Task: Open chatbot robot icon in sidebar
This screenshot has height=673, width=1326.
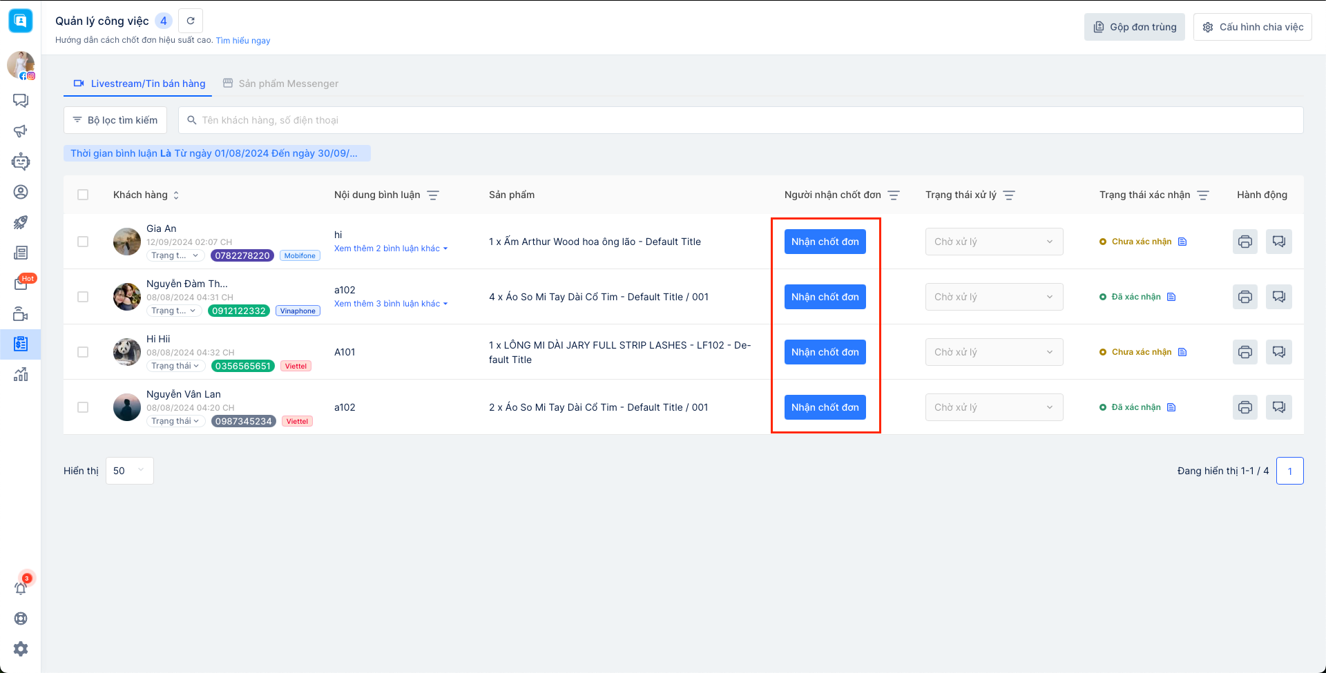Action: pyautogui.click(x=21, y=162)
